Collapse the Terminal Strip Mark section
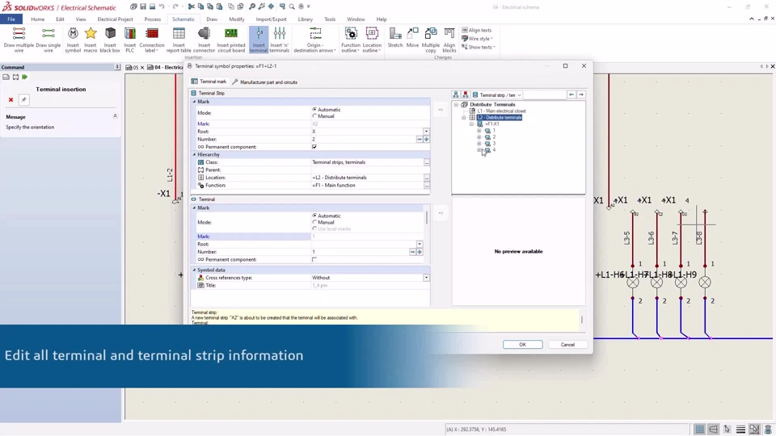 (x=194, y=102)
